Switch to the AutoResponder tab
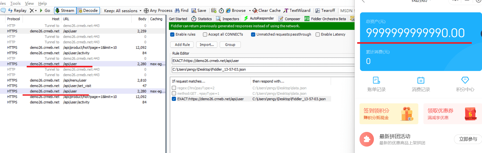This screenshot has height=153, width=482. (x=259, y=19)
